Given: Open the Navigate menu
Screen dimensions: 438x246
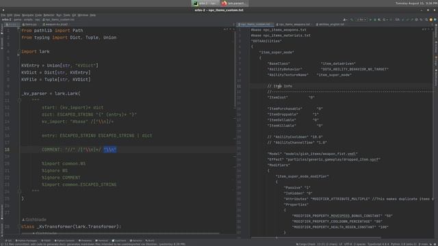Looking at the screenshot, I should [x=27, y=15].
